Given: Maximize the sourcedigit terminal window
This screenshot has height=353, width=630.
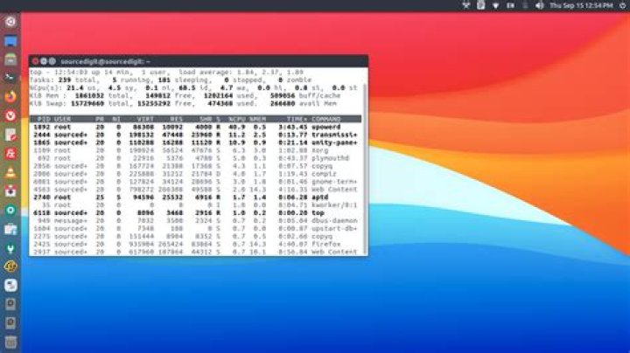Looking at the screenshot, I should coord(52,61).
